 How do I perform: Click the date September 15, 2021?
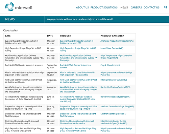point(52,66)
